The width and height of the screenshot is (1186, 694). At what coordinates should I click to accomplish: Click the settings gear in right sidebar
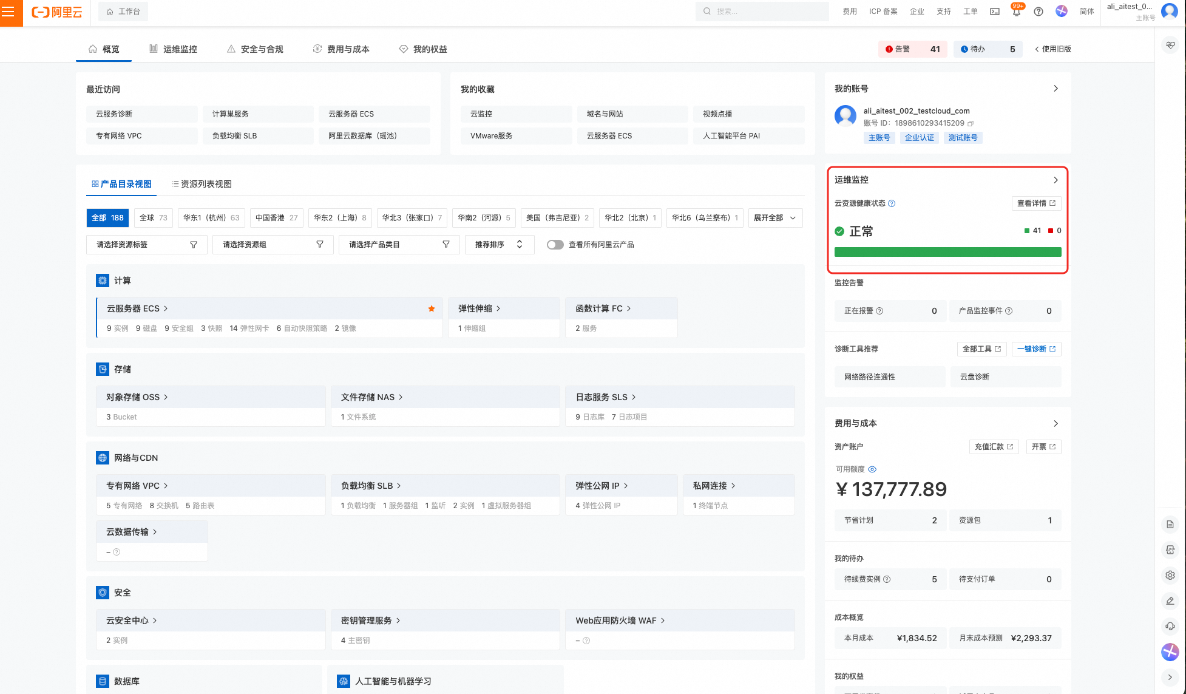coord(1170,575)
